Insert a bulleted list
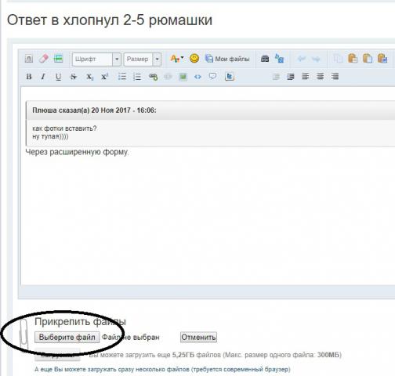This screenshot has width=395, height=376. [122, 77]
